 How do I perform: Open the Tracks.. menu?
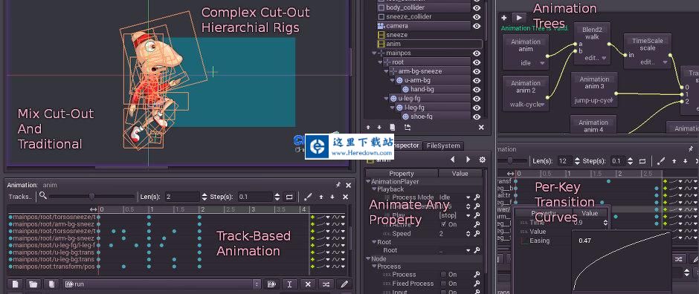(x=20, y=197)
